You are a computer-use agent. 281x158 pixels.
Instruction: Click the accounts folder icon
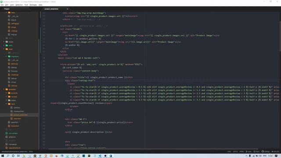(9, 93)
